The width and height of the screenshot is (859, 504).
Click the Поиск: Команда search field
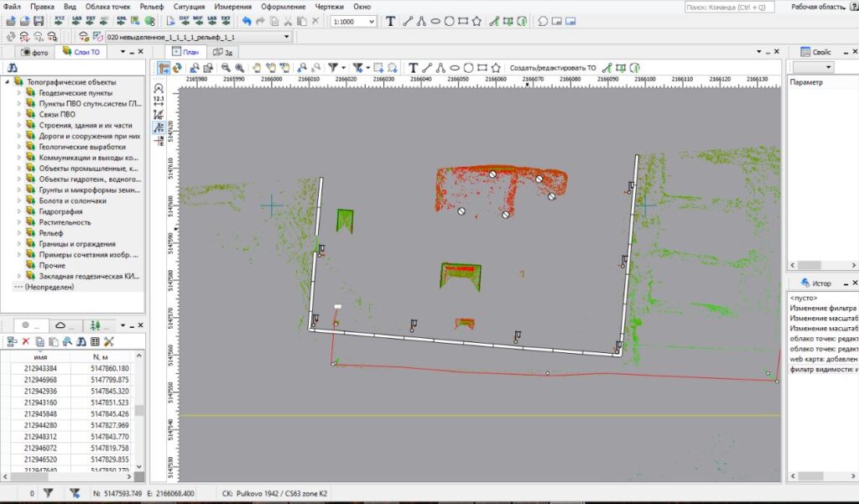pyautogui.click(x=730, y=7)
